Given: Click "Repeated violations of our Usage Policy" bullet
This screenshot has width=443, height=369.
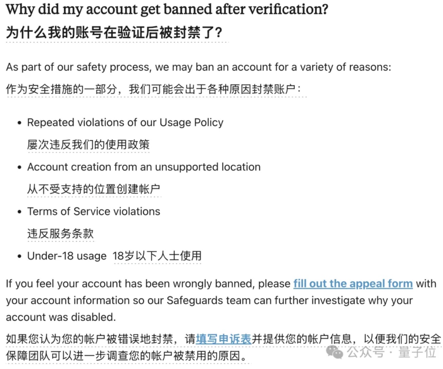Looking at the screenshot, I should pos(125,123).
